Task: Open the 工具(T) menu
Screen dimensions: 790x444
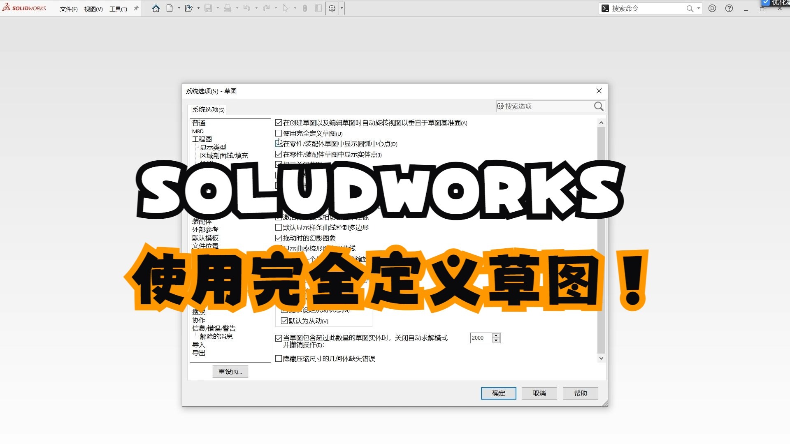Action: click(x=117, y=8)
